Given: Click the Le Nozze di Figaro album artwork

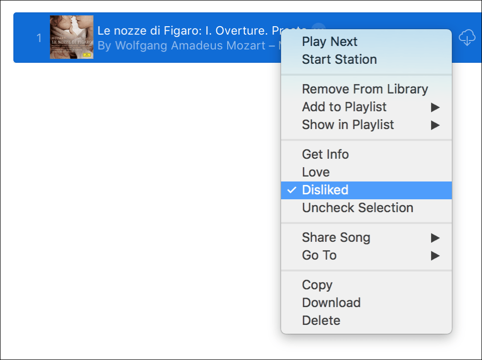Looking at the screenshot, I should point(71,37).
